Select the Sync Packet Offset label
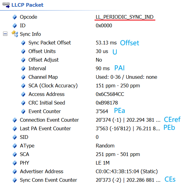186x183 pixels. 50,43
